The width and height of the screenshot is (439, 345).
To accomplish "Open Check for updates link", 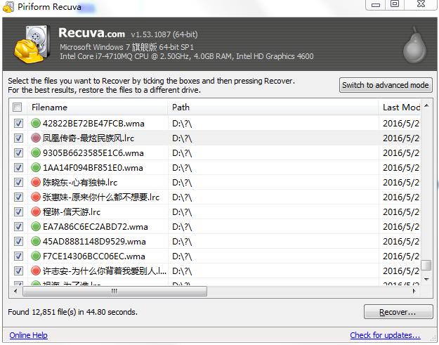I will click(x=385, y=335).
